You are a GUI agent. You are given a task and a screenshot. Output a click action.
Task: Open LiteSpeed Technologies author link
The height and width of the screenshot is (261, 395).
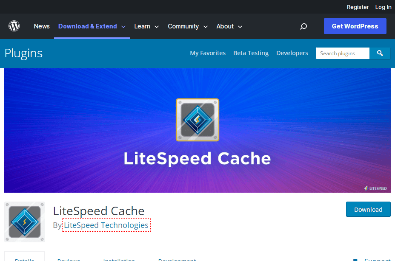click(x=106, y=225)
